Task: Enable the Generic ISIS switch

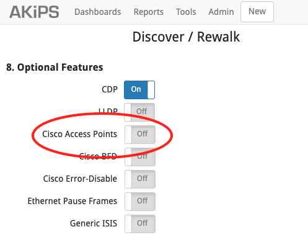Action: pos(140,224)
